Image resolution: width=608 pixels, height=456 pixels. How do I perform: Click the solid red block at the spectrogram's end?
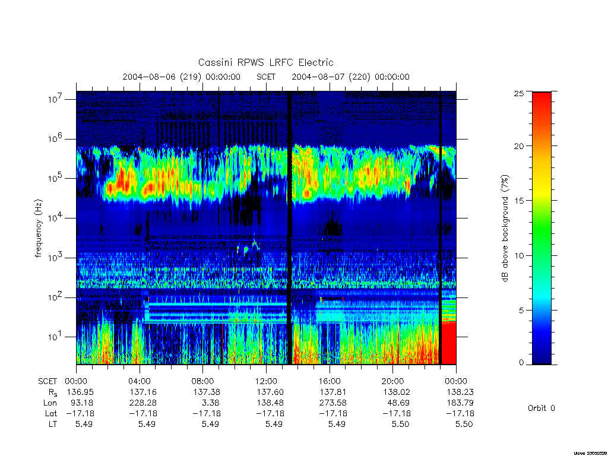(449, 343)
